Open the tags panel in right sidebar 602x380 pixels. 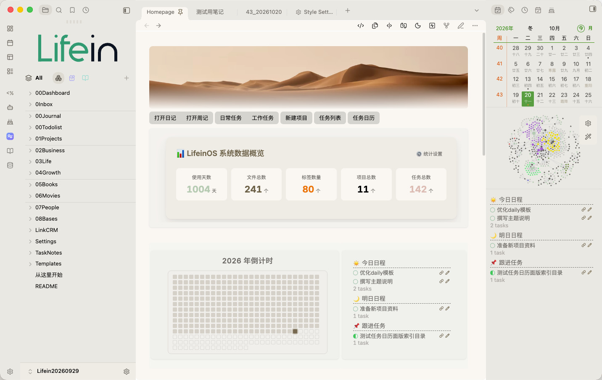click(511, 10)
